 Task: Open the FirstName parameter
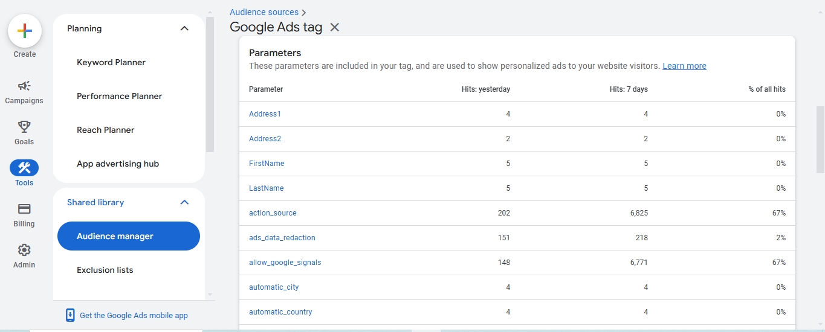coord(267,164)
